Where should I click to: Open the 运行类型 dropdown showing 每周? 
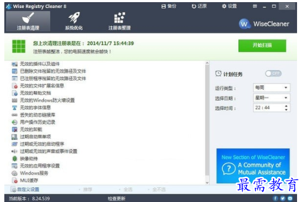pos(272,88)
